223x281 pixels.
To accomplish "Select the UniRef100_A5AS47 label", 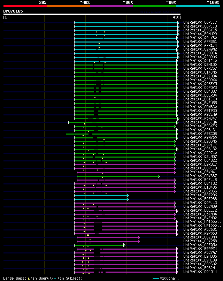I will click(x=200, y=119).
